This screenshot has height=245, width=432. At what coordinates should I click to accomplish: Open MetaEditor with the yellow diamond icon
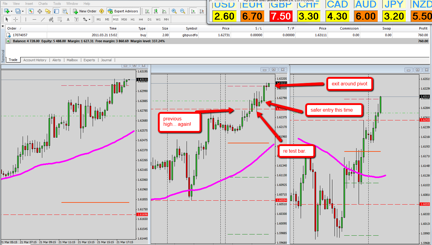[x=101, y=11]
